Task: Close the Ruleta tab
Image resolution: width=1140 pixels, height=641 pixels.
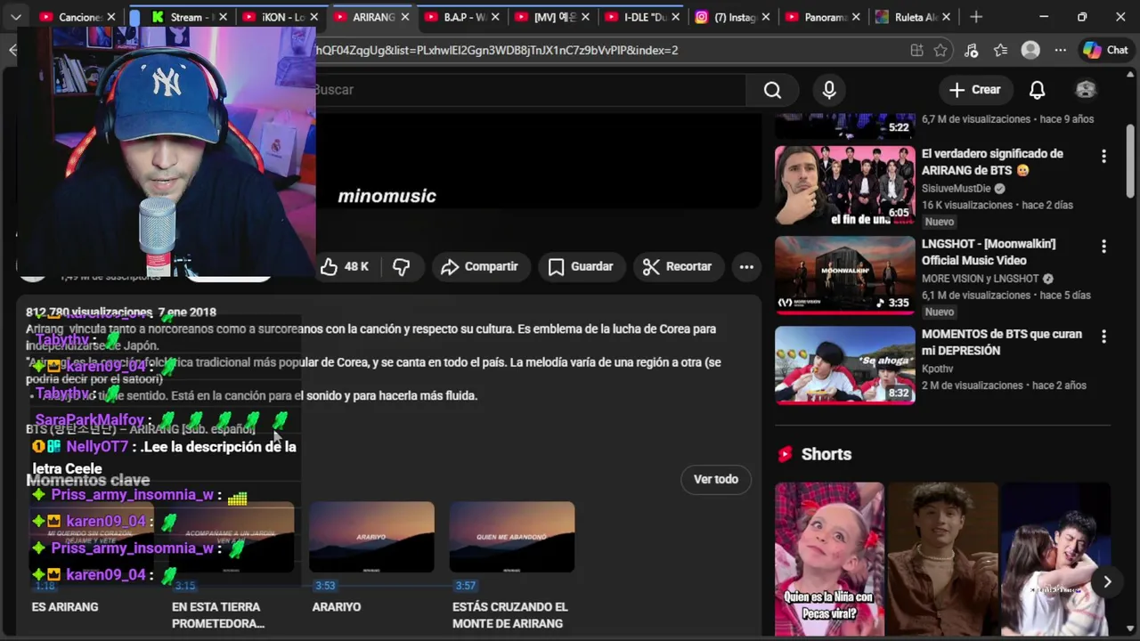Action: [945, 17]
